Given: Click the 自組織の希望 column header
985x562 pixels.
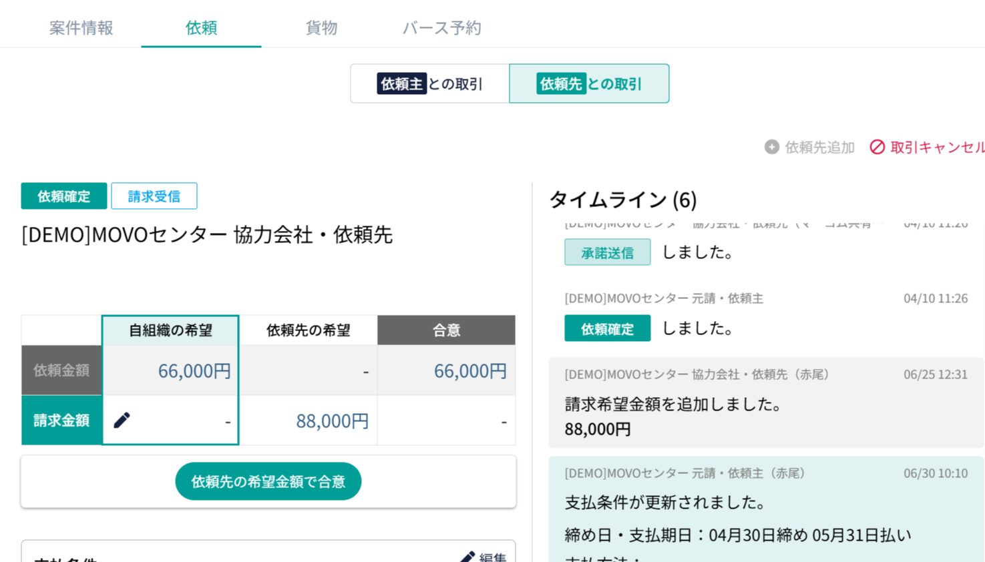Looking at the screenshot, I should point(170,330).
